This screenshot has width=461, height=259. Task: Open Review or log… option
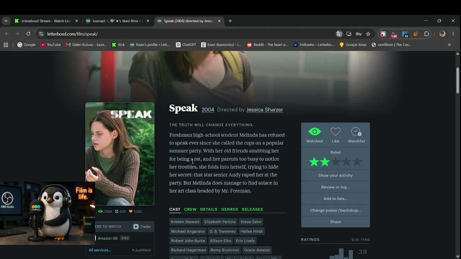[335, 187]
